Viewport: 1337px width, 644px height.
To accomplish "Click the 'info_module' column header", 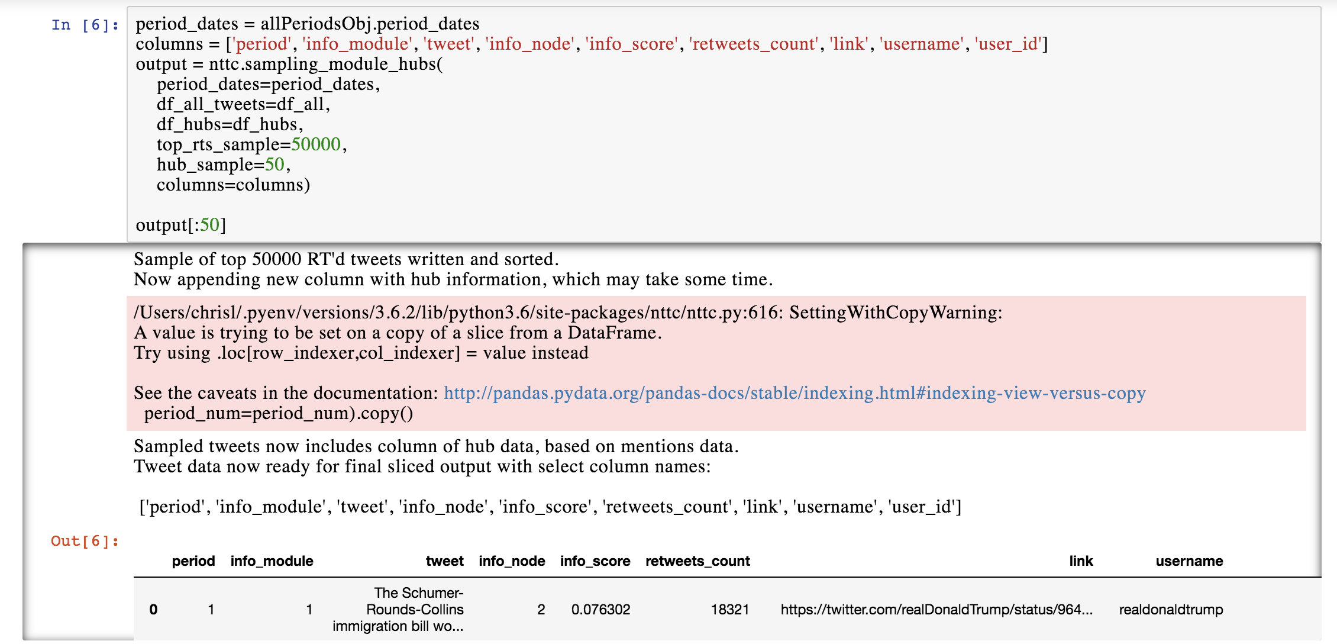I will pos(272,561).
